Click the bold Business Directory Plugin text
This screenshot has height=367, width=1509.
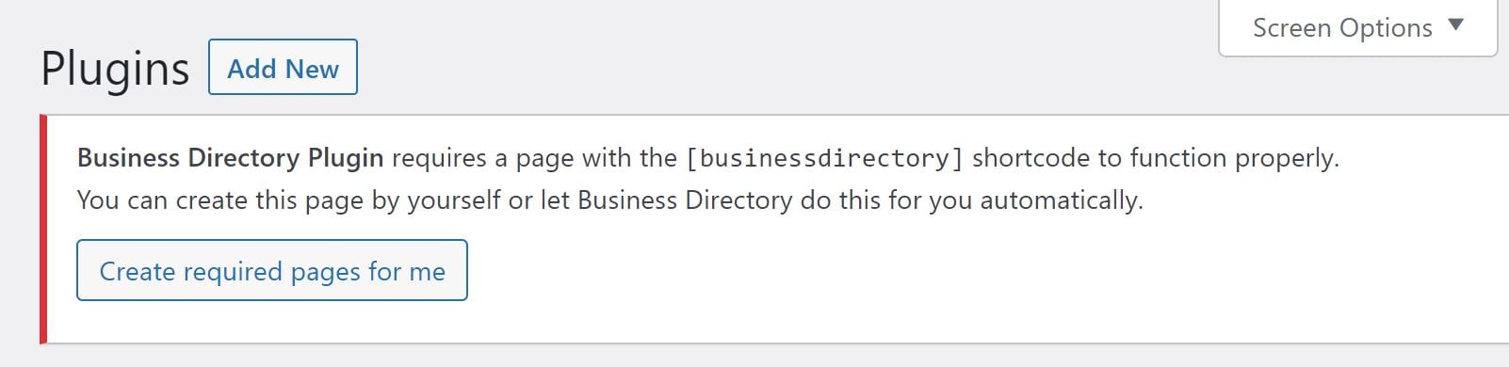[230, 158]
